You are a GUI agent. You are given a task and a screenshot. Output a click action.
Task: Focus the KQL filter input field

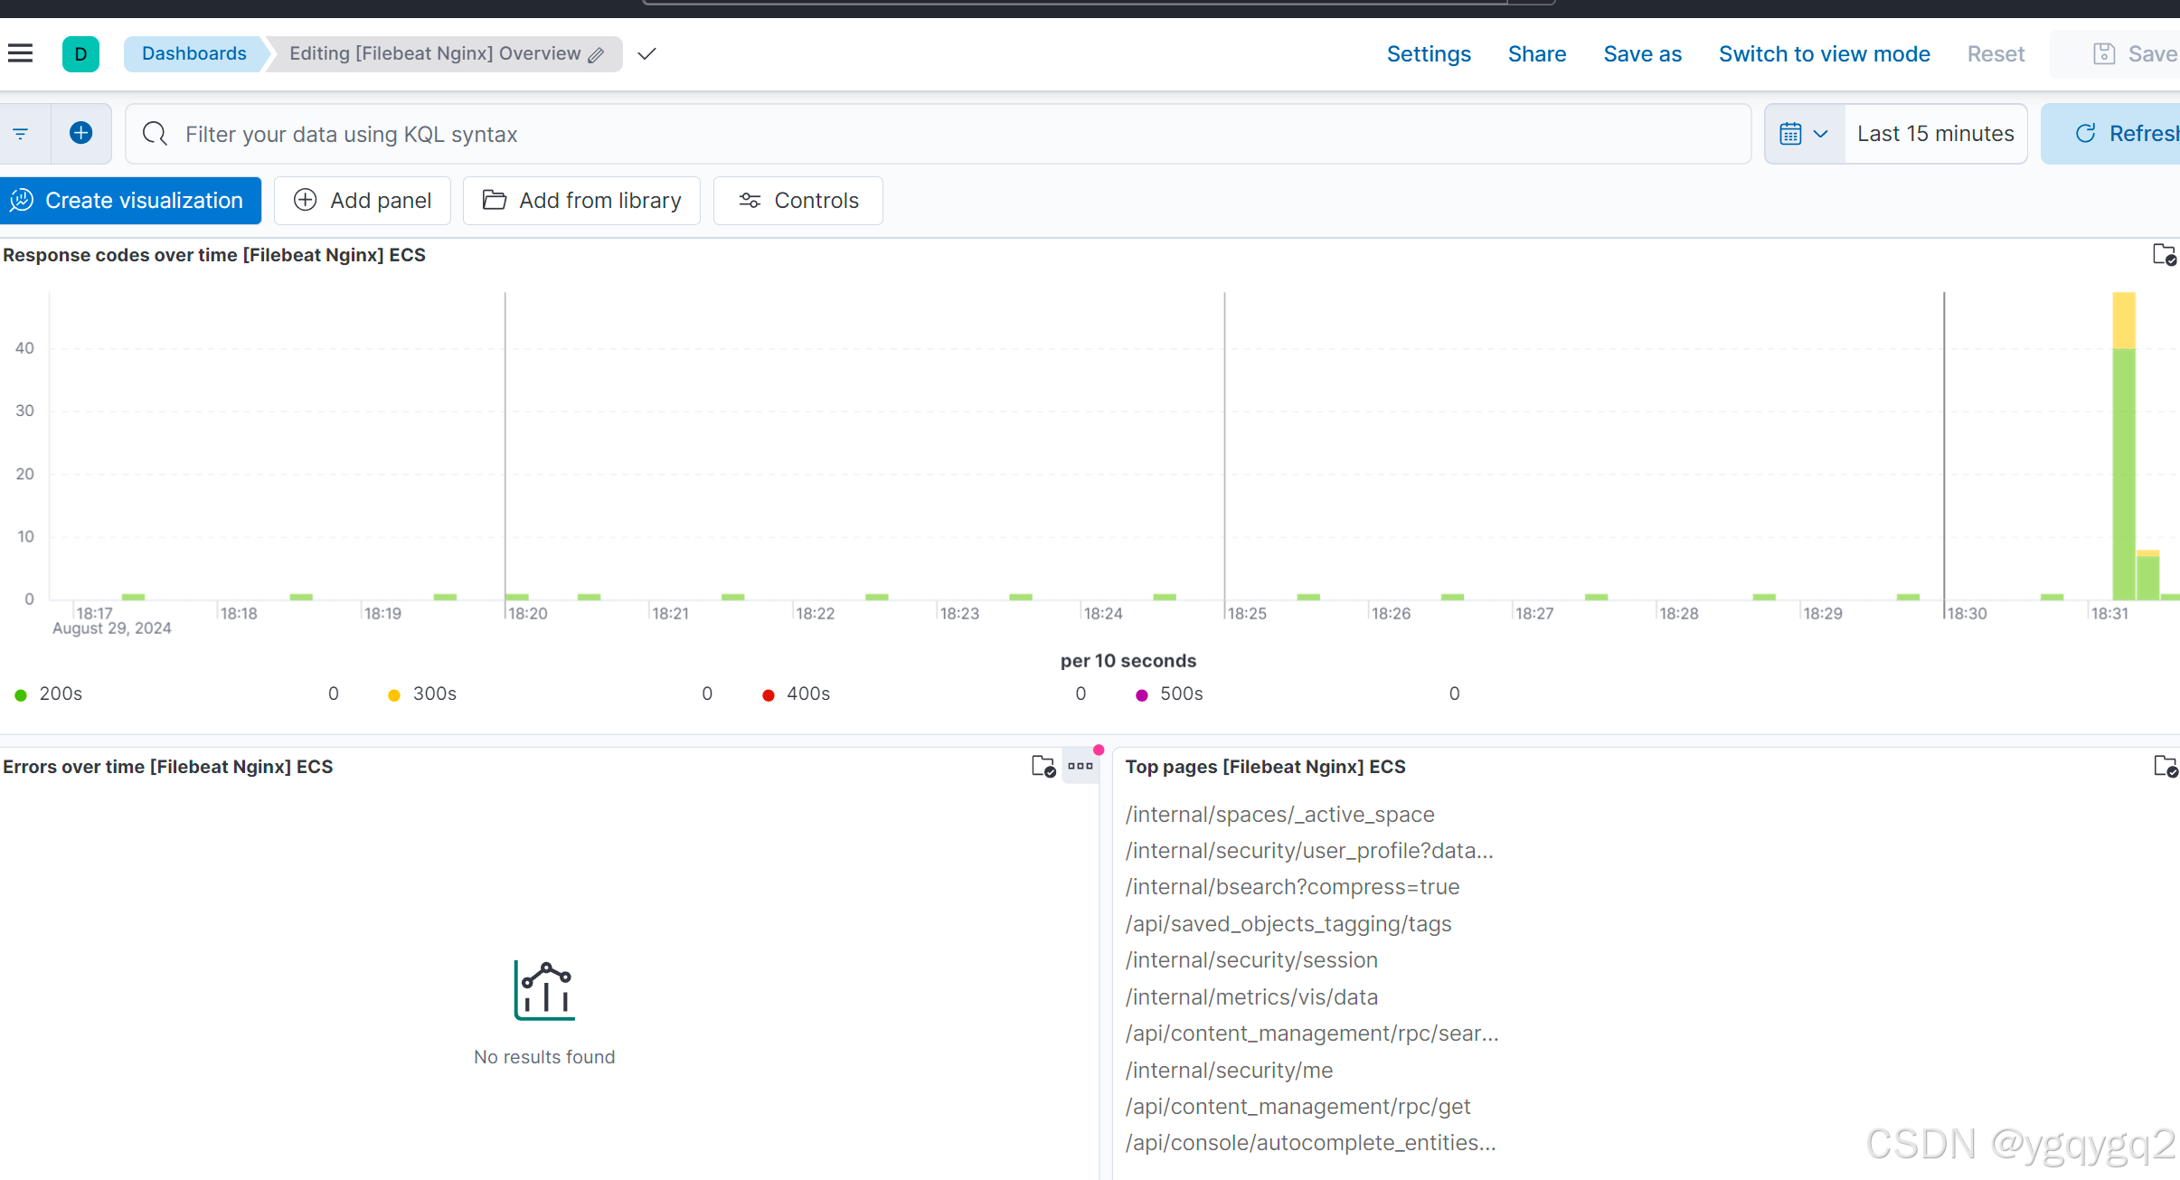pos(938,134)
